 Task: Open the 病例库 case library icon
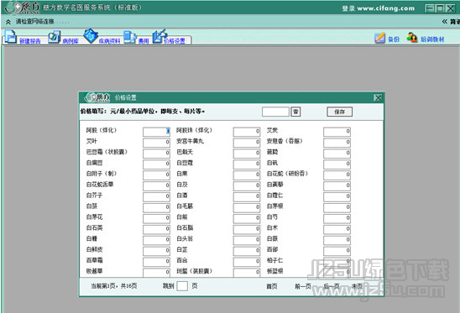[54, 37]
